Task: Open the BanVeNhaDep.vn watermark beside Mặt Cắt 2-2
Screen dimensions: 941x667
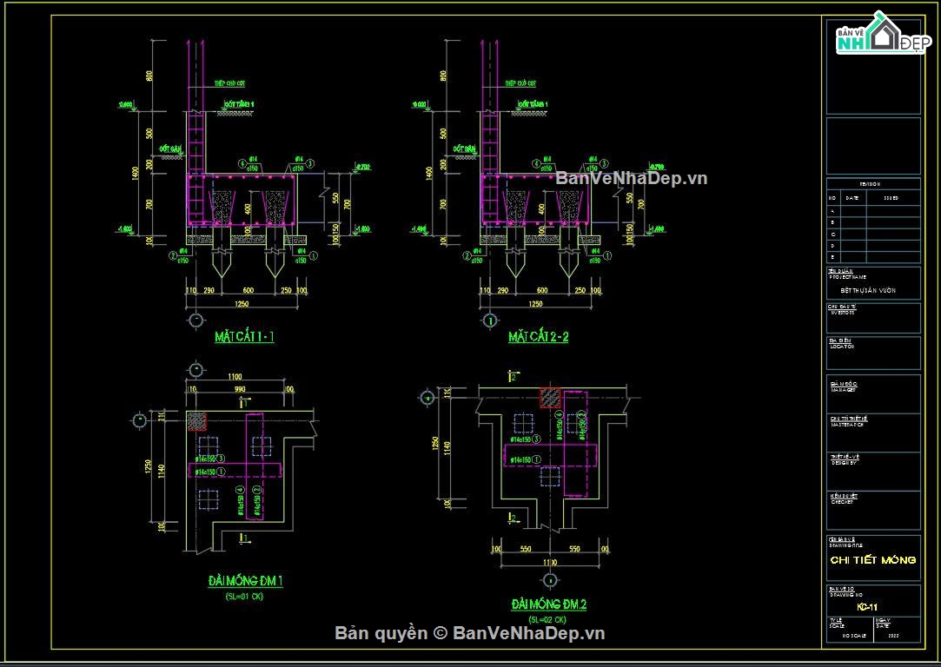Action: pyautogui.click(x=631, y=178)
